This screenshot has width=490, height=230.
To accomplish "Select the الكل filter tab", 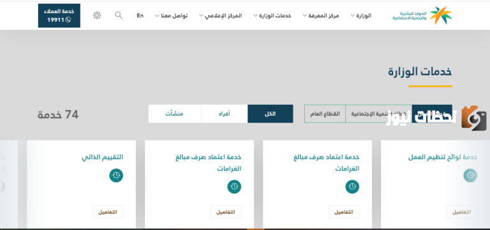I will click(x=271, y=114).
